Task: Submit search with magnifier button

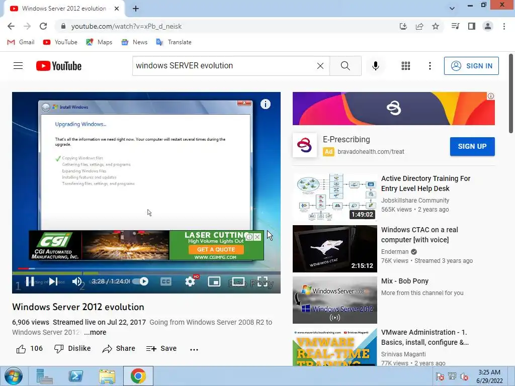Action: pyautogui.click(x=345, y=66)
